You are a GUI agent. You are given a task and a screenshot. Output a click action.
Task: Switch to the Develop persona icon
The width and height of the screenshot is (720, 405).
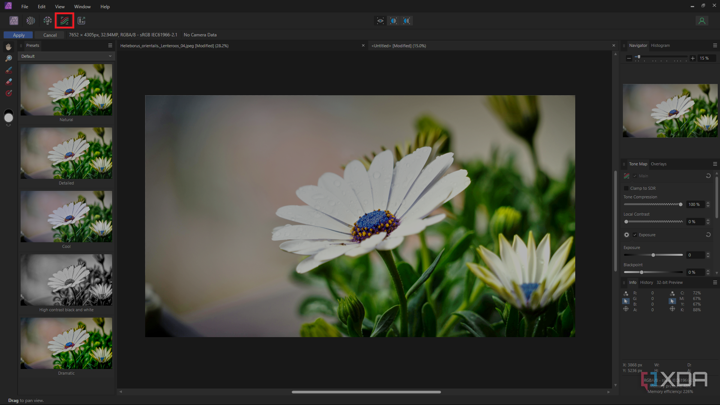tap(48, 21)
